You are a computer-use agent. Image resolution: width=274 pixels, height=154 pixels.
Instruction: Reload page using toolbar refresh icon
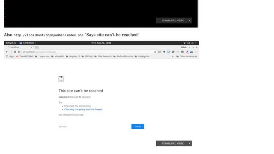(15, 52)
